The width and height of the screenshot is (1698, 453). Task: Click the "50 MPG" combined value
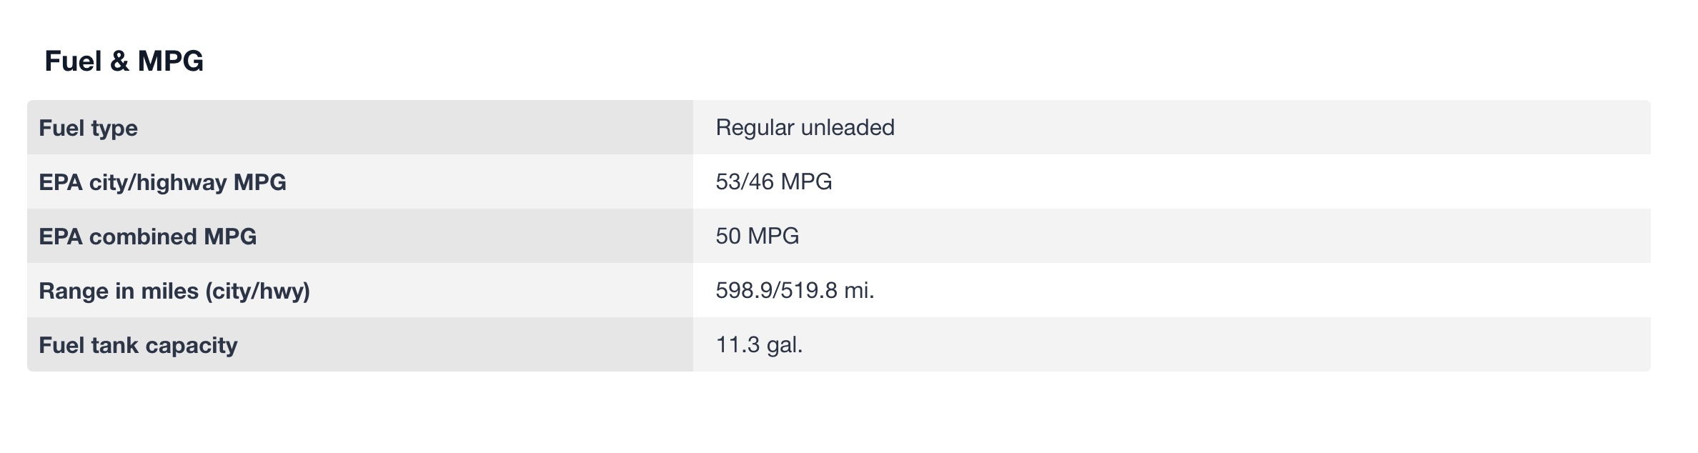point(757,236)
